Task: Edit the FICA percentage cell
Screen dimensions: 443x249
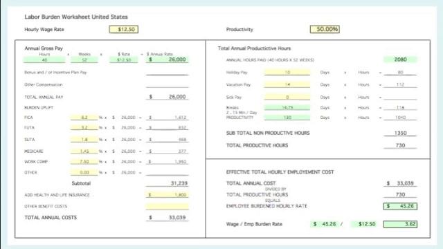Action: [x=84, y=118]
